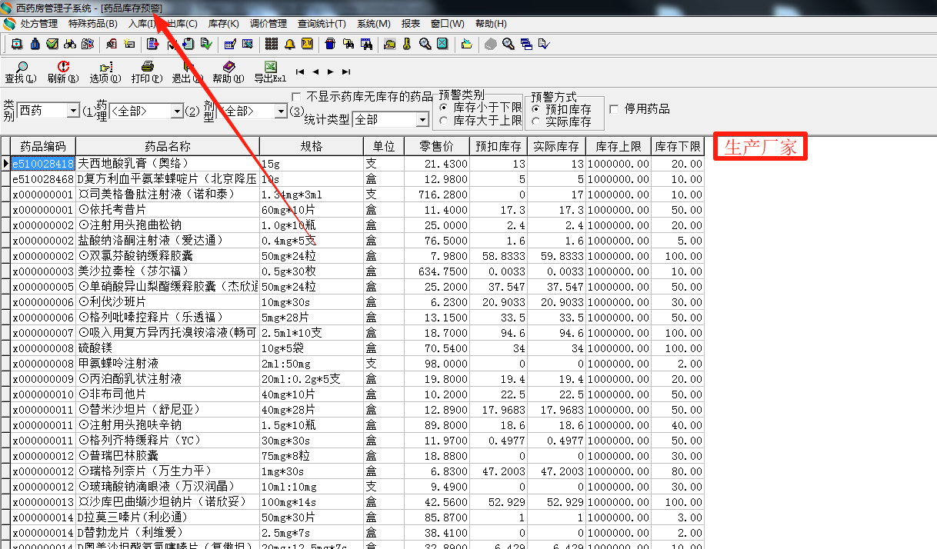Click the clipboard document toolbar icon
Viewport: 937px width, 549px height.
(x=152, y=44)
